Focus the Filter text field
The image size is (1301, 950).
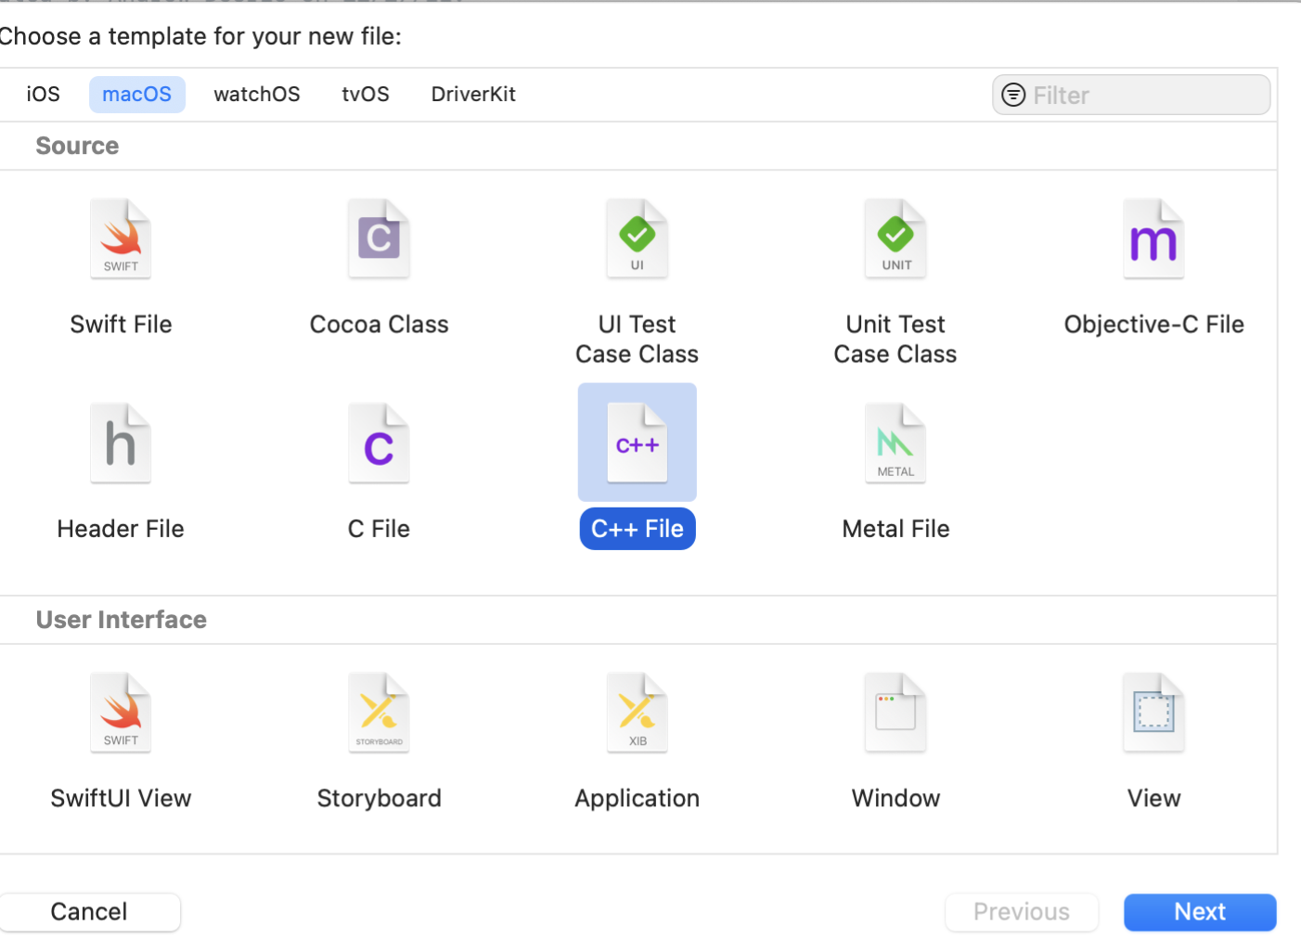pos(1131,95)
